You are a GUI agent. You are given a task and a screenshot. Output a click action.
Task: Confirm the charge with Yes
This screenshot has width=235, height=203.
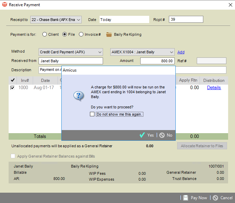tap(146, 135)
